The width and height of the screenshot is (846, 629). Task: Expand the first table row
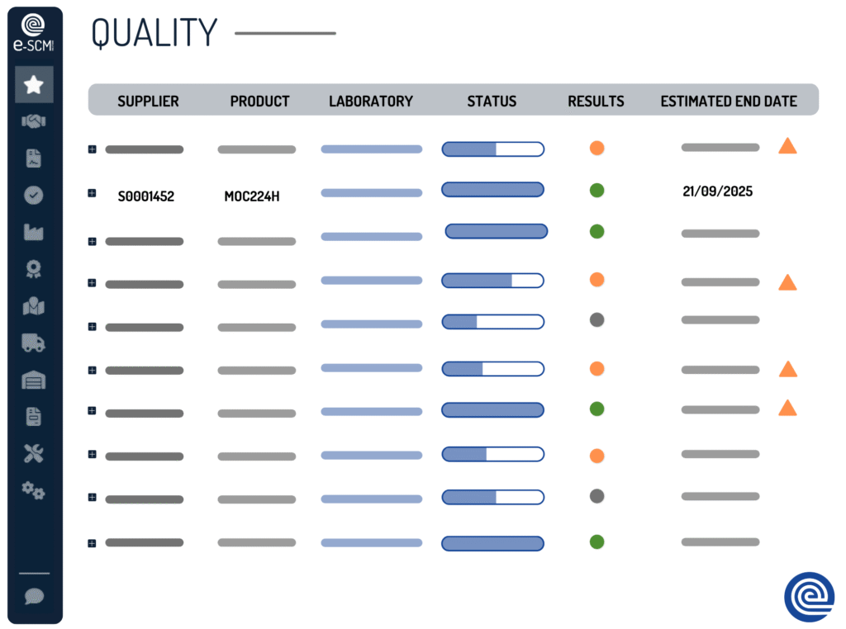(92, 149)
